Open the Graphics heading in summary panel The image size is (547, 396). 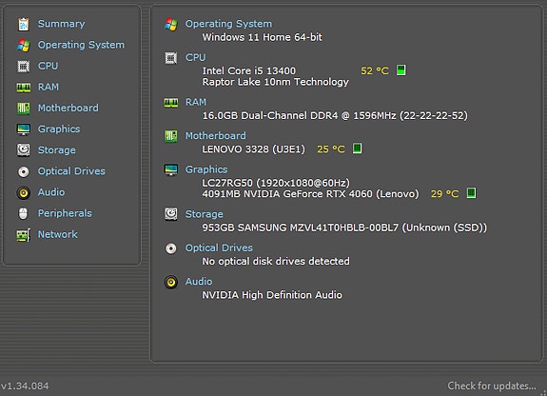pyautogui.click(x=206, y=169)
